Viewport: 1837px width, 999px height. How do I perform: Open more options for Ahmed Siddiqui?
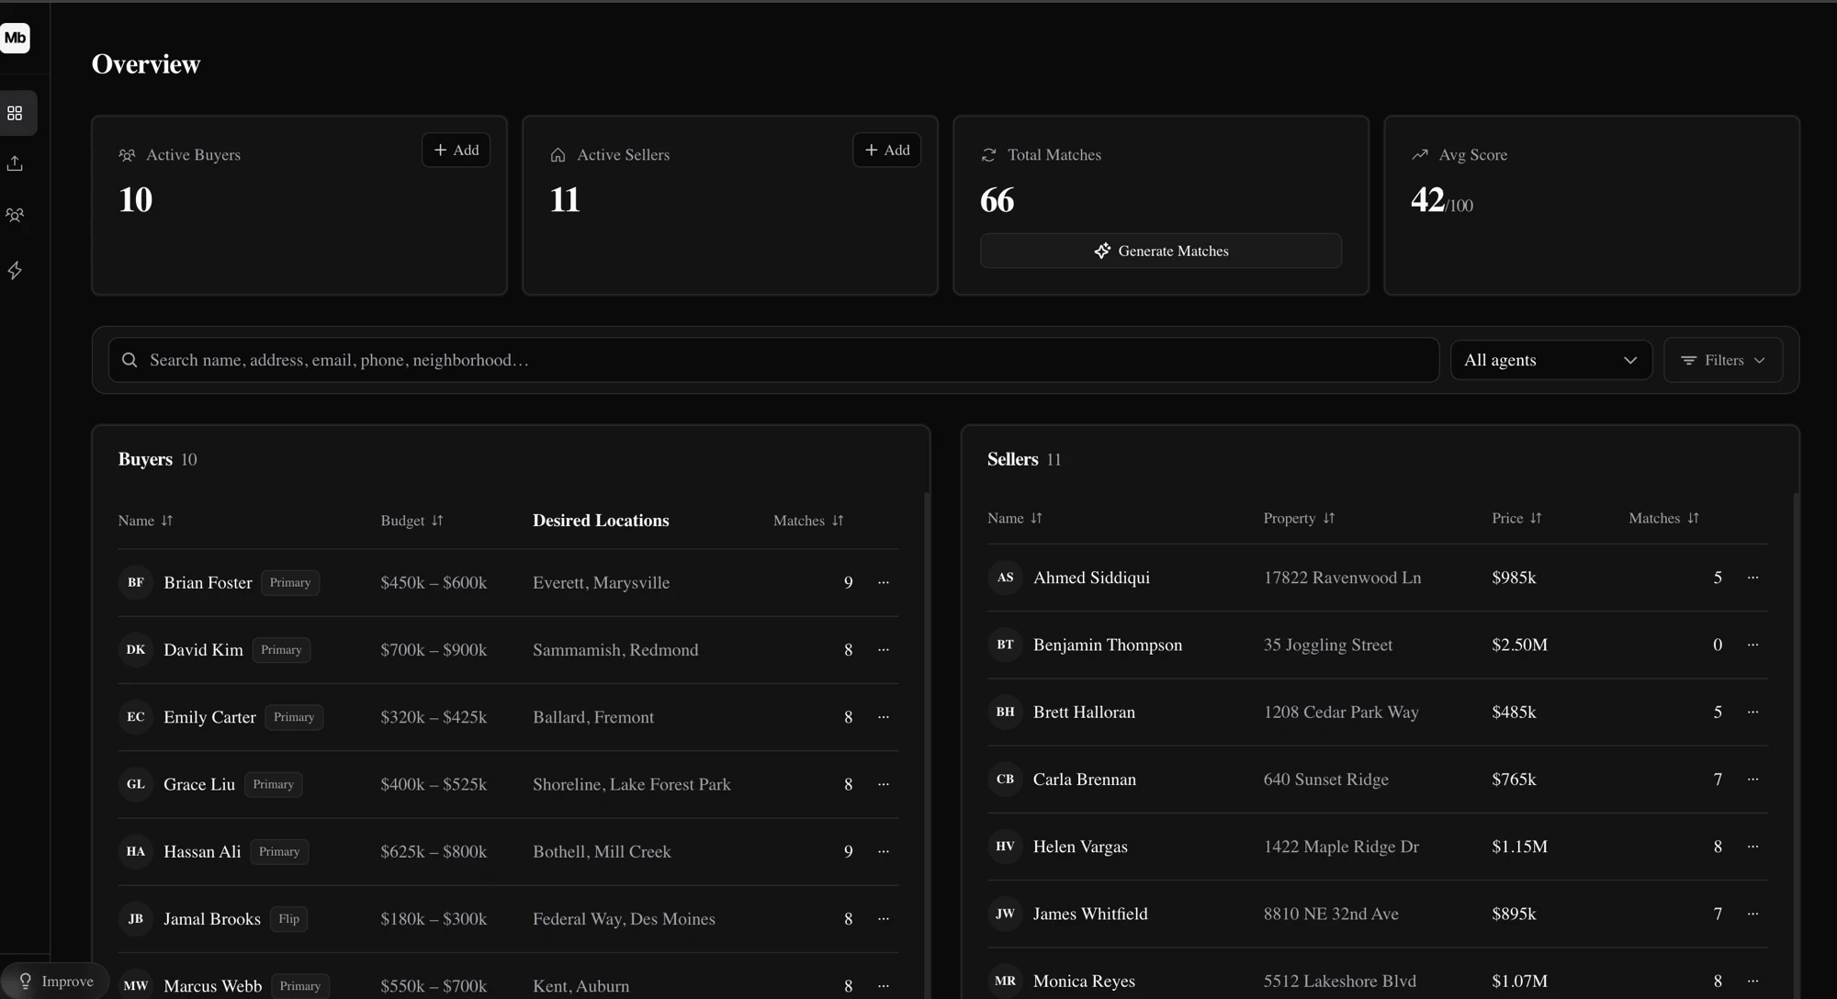pyautogui.click(x=1752, y=578)
